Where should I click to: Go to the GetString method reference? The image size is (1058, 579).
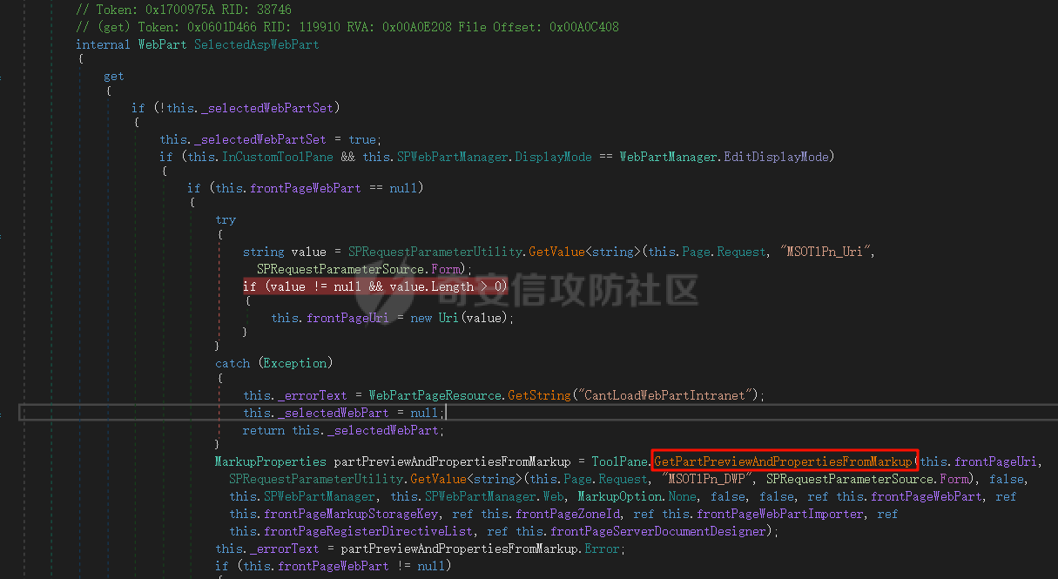point(539,395)
